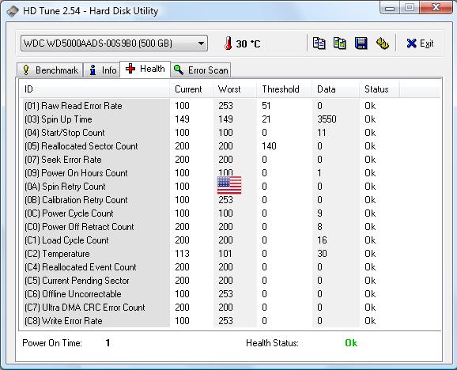Click the Exit button
Image resolution: width=457 pixels, height=370 pixels.
(420, 43)
